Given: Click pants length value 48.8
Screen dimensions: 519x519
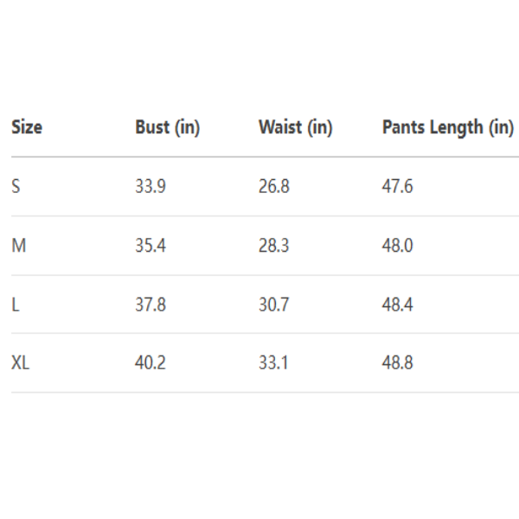Looking at the screenshot, I should click(398, 363).
